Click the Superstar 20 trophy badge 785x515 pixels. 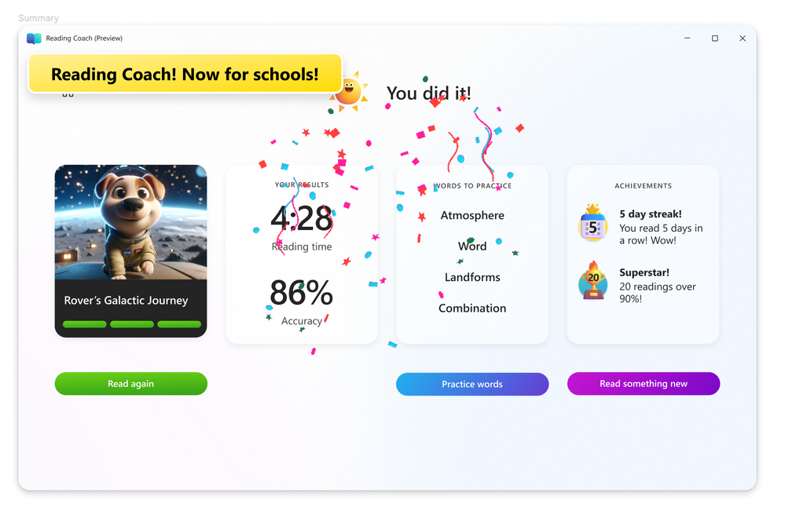[592, 281]
